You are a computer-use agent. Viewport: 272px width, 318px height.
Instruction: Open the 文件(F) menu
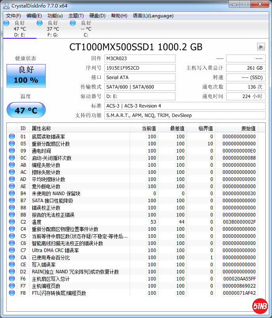[x=13, y=16]
